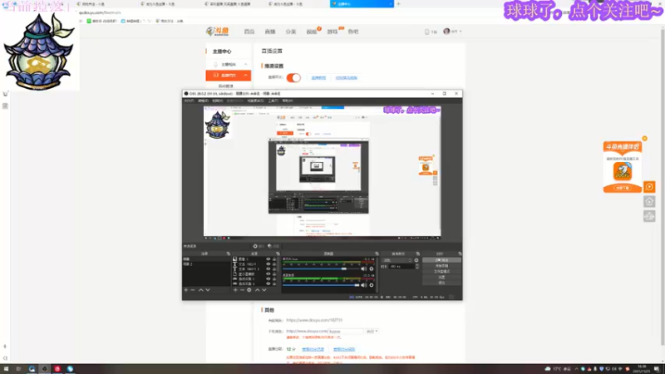
Task: Click Properties gear button above OBS docks
Action: 259,246
